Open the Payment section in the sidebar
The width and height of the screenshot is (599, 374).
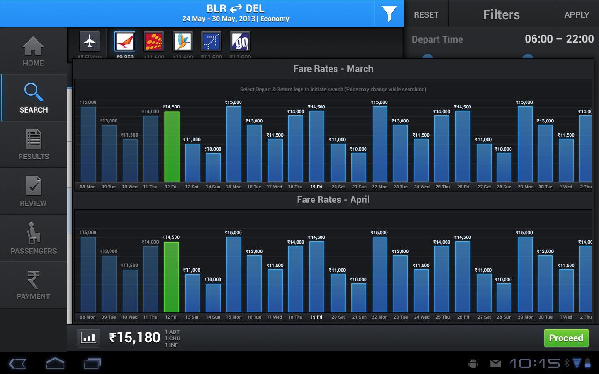(x=33, y=284)
